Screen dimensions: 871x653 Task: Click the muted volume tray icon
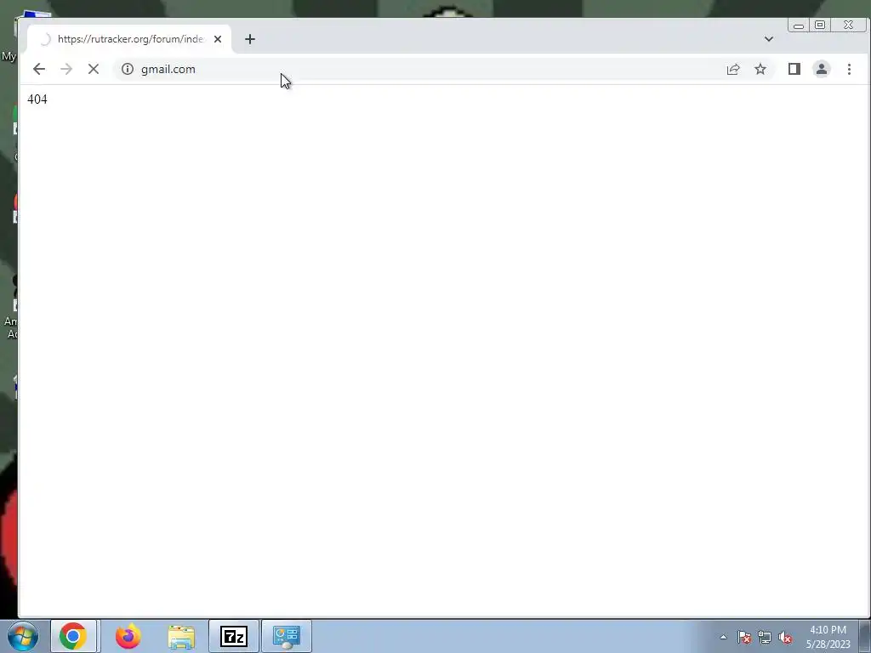[785, 637]
